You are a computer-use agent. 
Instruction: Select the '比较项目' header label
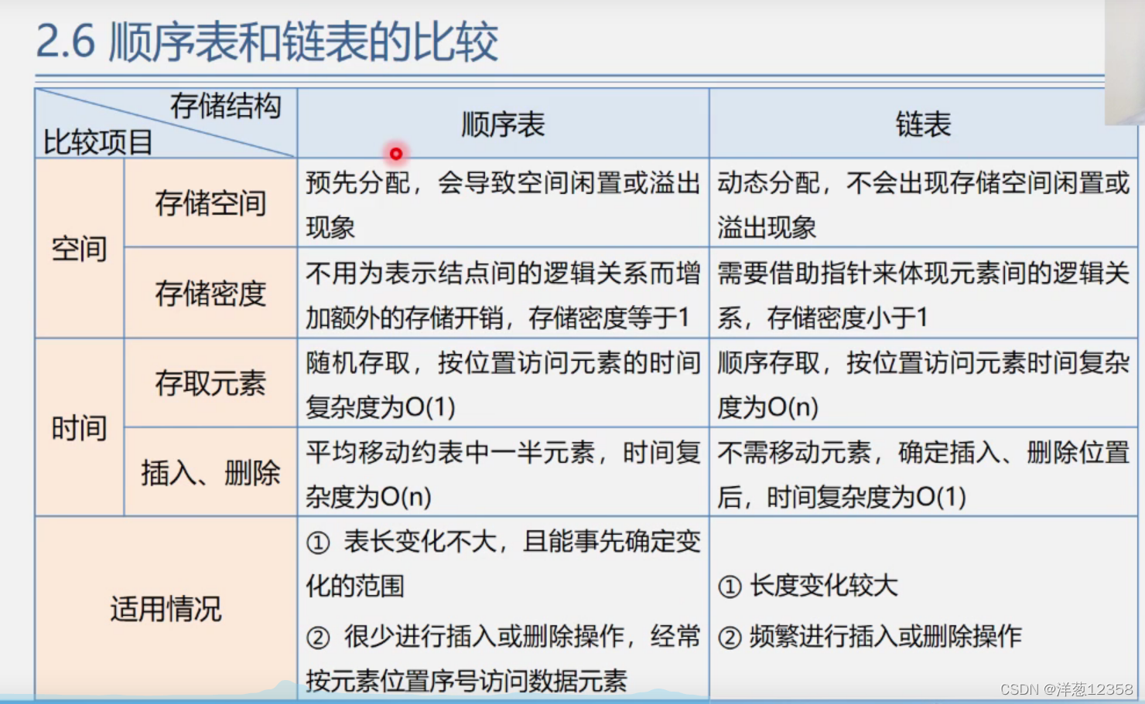coord(97,142)
